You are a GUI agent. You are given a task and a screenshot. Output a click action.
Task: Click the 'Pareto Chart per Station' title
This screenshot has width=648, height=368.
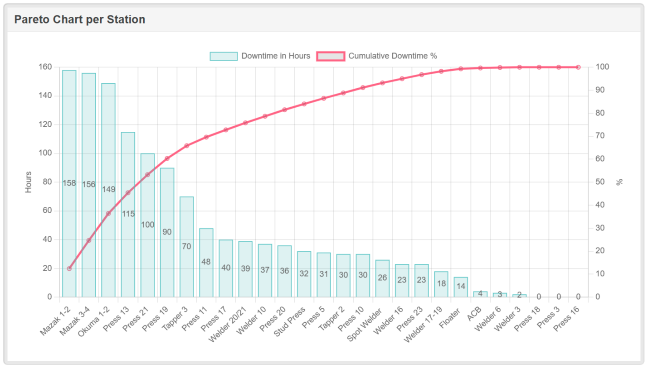[x=79, y=19]
